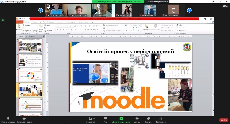Open the Рецензирование ribbon tab
The height and width of the screenshot is (124, 230).
[x=83, y=22]
